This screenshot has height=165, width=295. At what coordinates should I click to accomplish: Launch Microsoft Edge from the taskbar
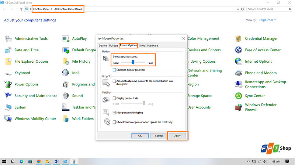tap(21, 161)
